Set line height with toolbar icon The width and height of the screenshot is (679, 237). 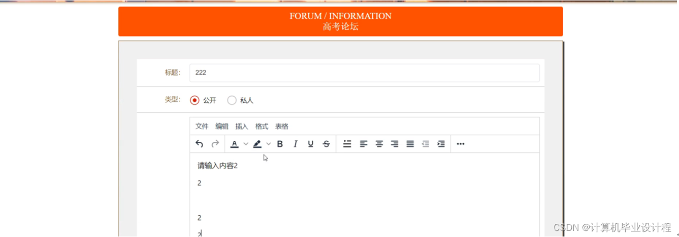point(347,144)
